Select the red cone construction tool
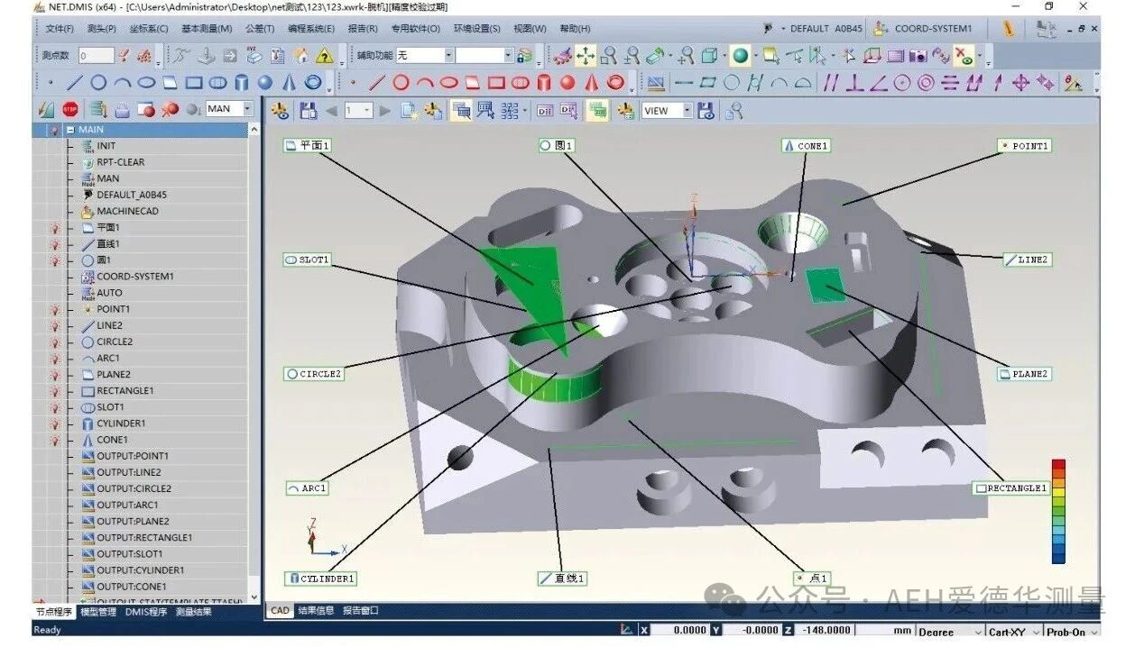Screen dimensions: 1144x647 click(x=591, y=83)
